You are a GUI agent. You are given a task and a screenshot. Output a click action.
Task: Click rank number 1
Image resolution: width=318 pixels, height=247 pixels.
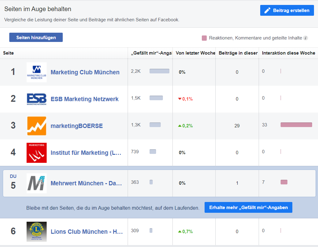(x=13, y=72)
